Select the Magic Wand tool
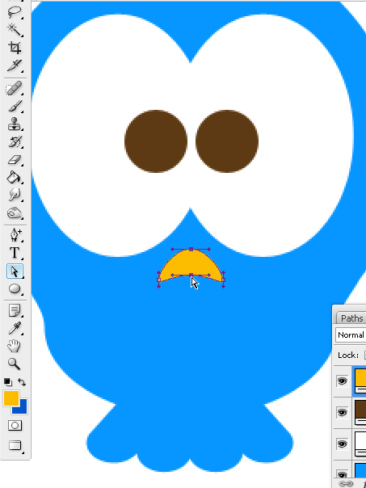This screenshot has width=366, height=488. pyautogui.click(x=15, y=30)
